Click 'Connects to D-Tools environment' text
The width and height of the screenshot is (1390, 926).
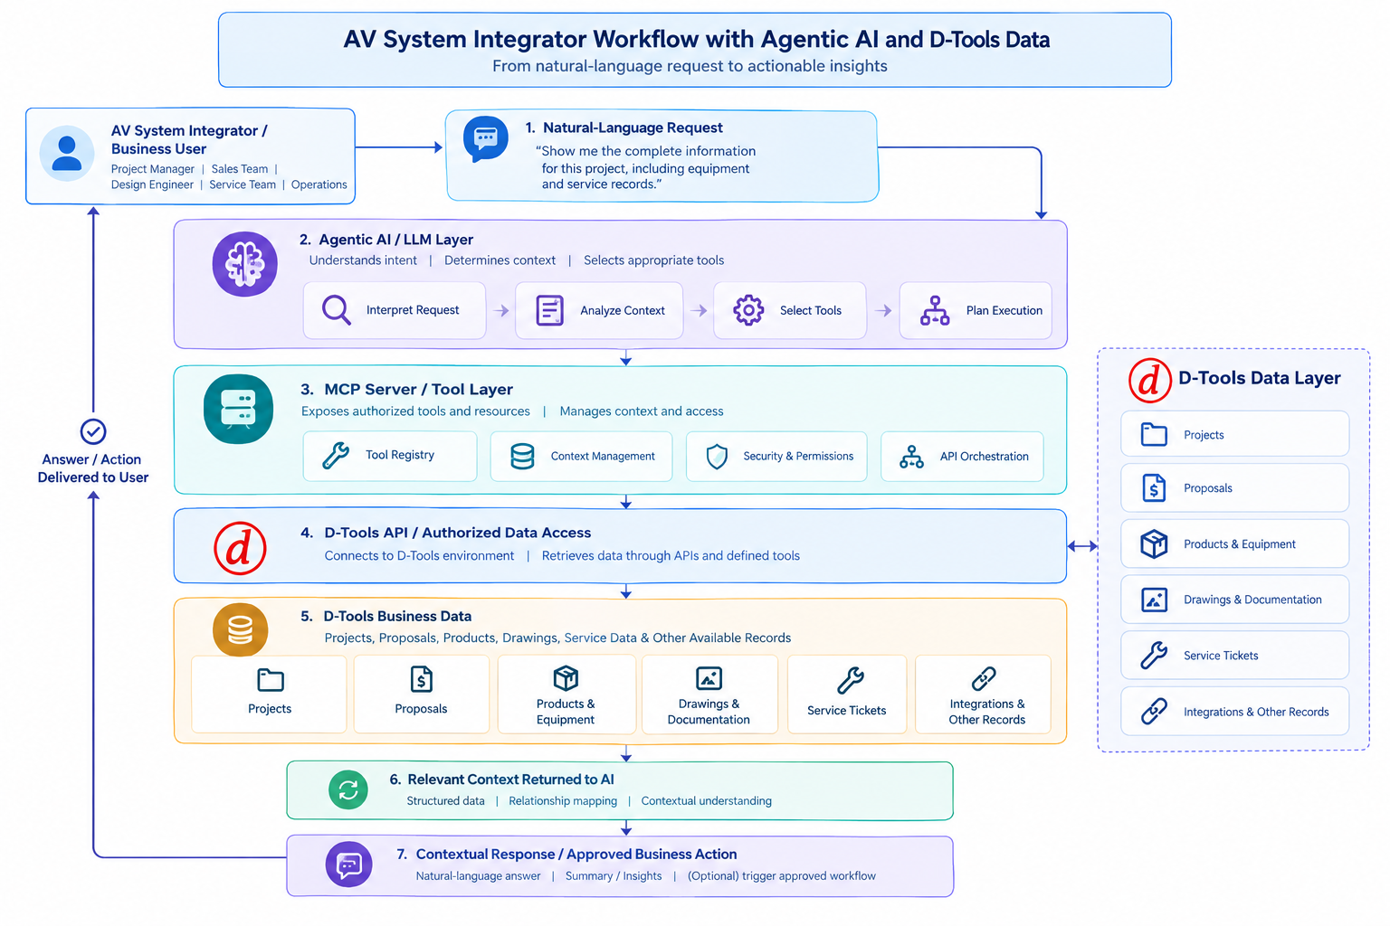coord(419,556)
